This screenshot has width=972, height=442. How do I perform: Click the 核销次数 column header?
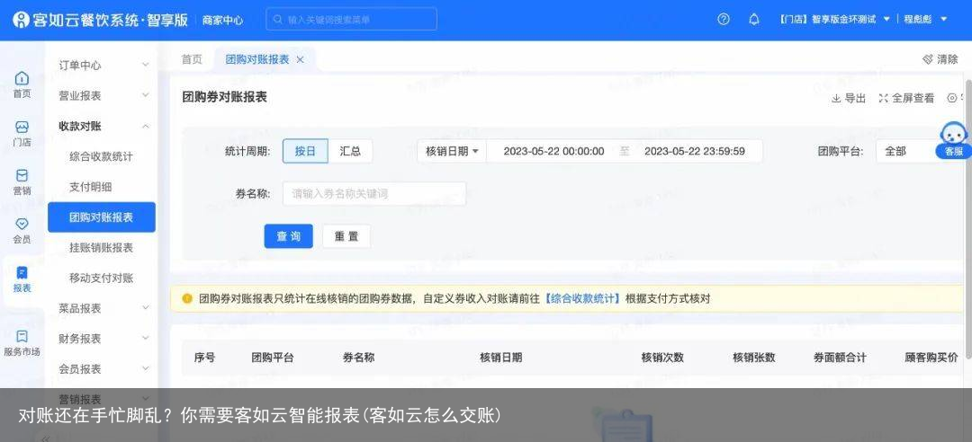[x=662, y=358]
